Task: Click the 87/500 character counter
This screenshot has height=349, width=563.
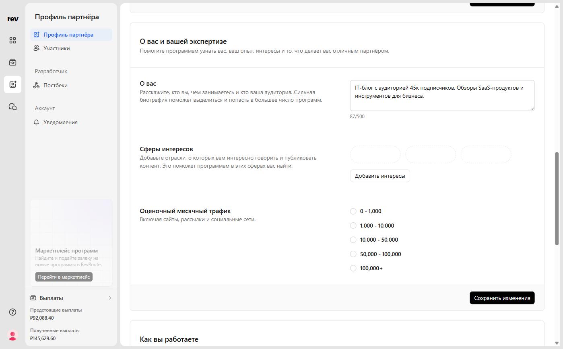Action: (x=357, y=117)
